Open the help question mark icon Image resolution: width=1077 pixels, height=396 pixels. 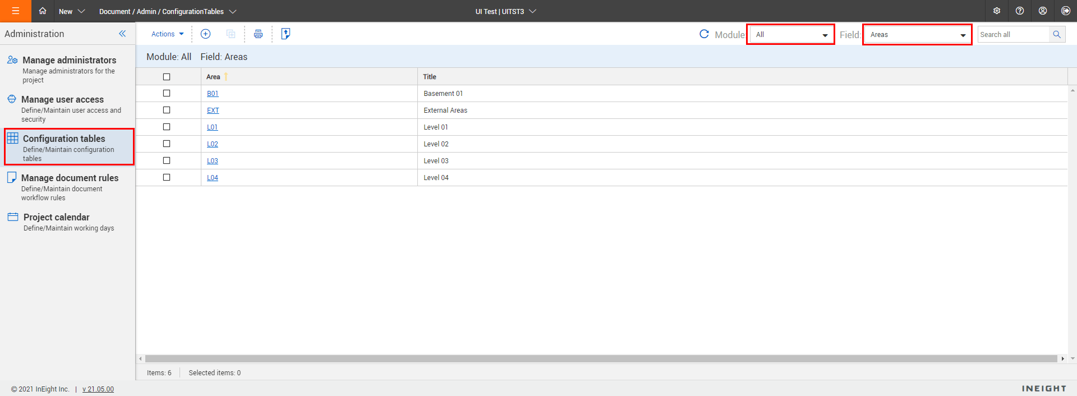[x=1020, y=11]
